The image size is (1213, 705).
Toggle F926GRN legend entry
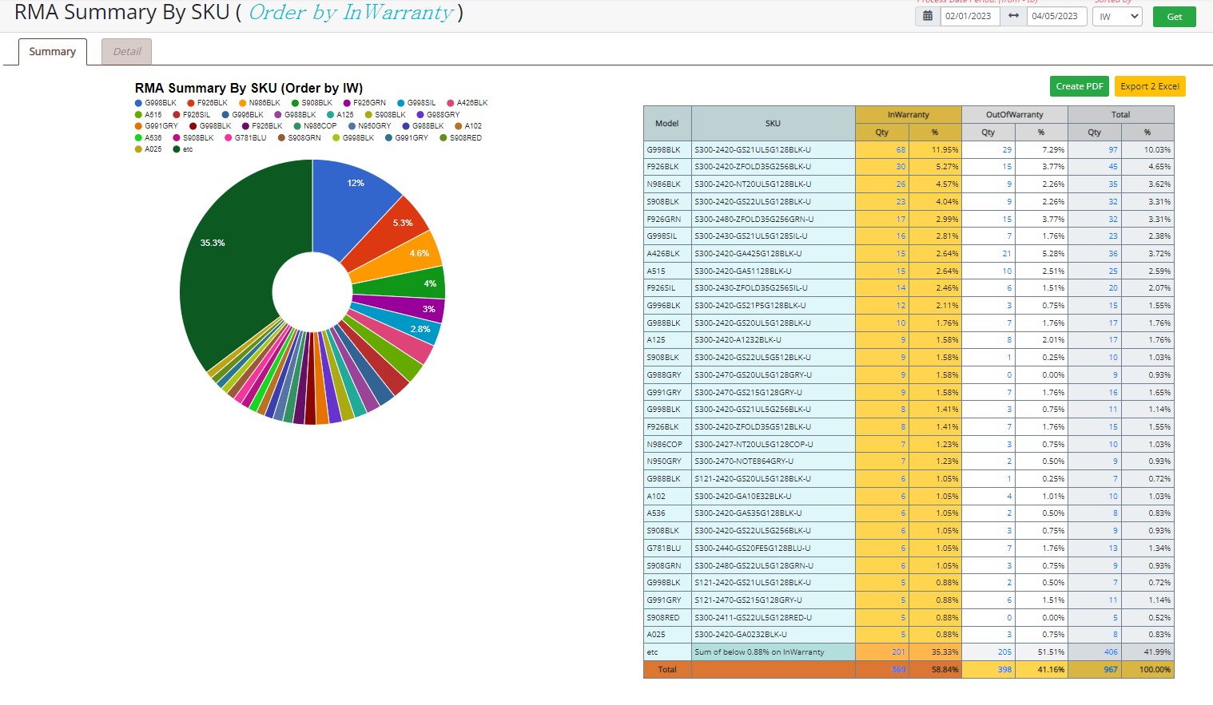(364, 103)
